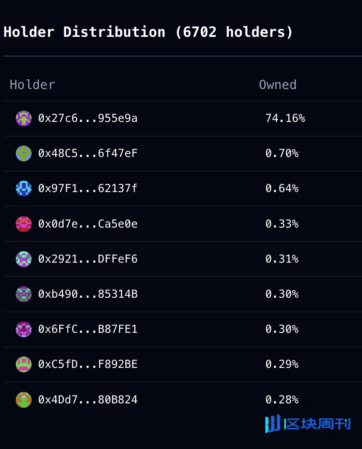
Task: Click the identicon for holder 0xb490...85314B
Action: point(24,294)
